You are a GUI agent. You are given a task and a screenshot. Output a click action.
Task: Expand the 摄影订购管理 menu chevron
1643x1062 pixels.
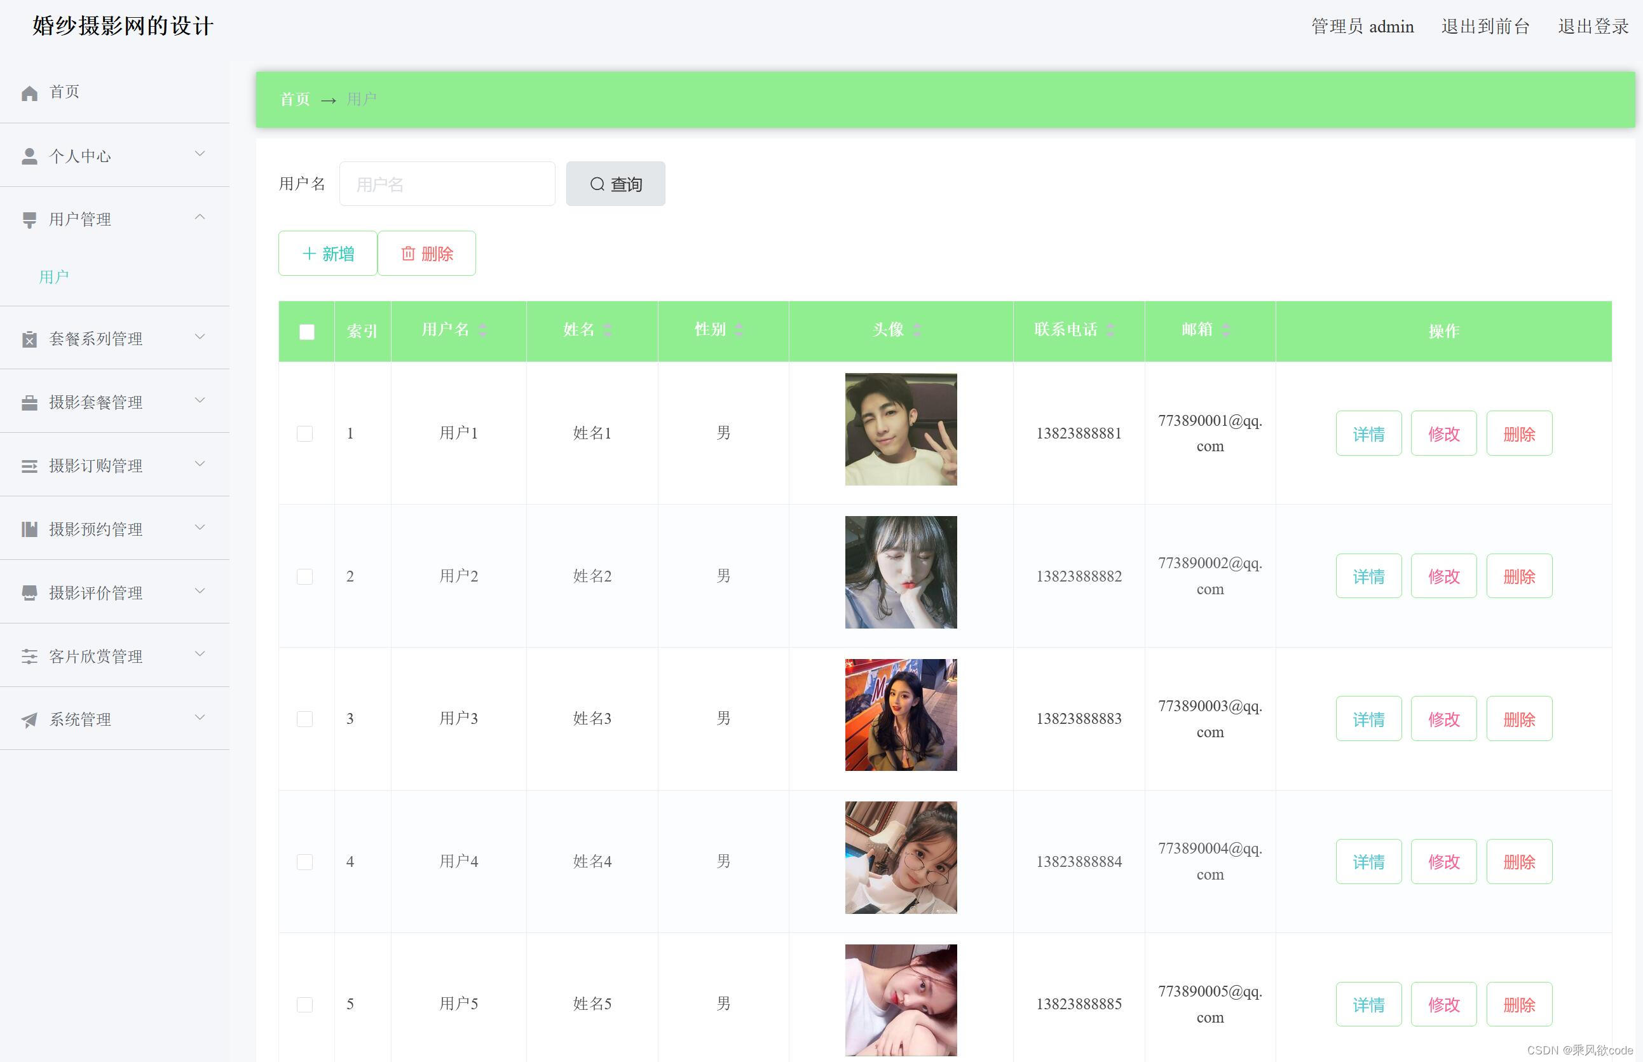pyautogui.click(x=200, y=464)
